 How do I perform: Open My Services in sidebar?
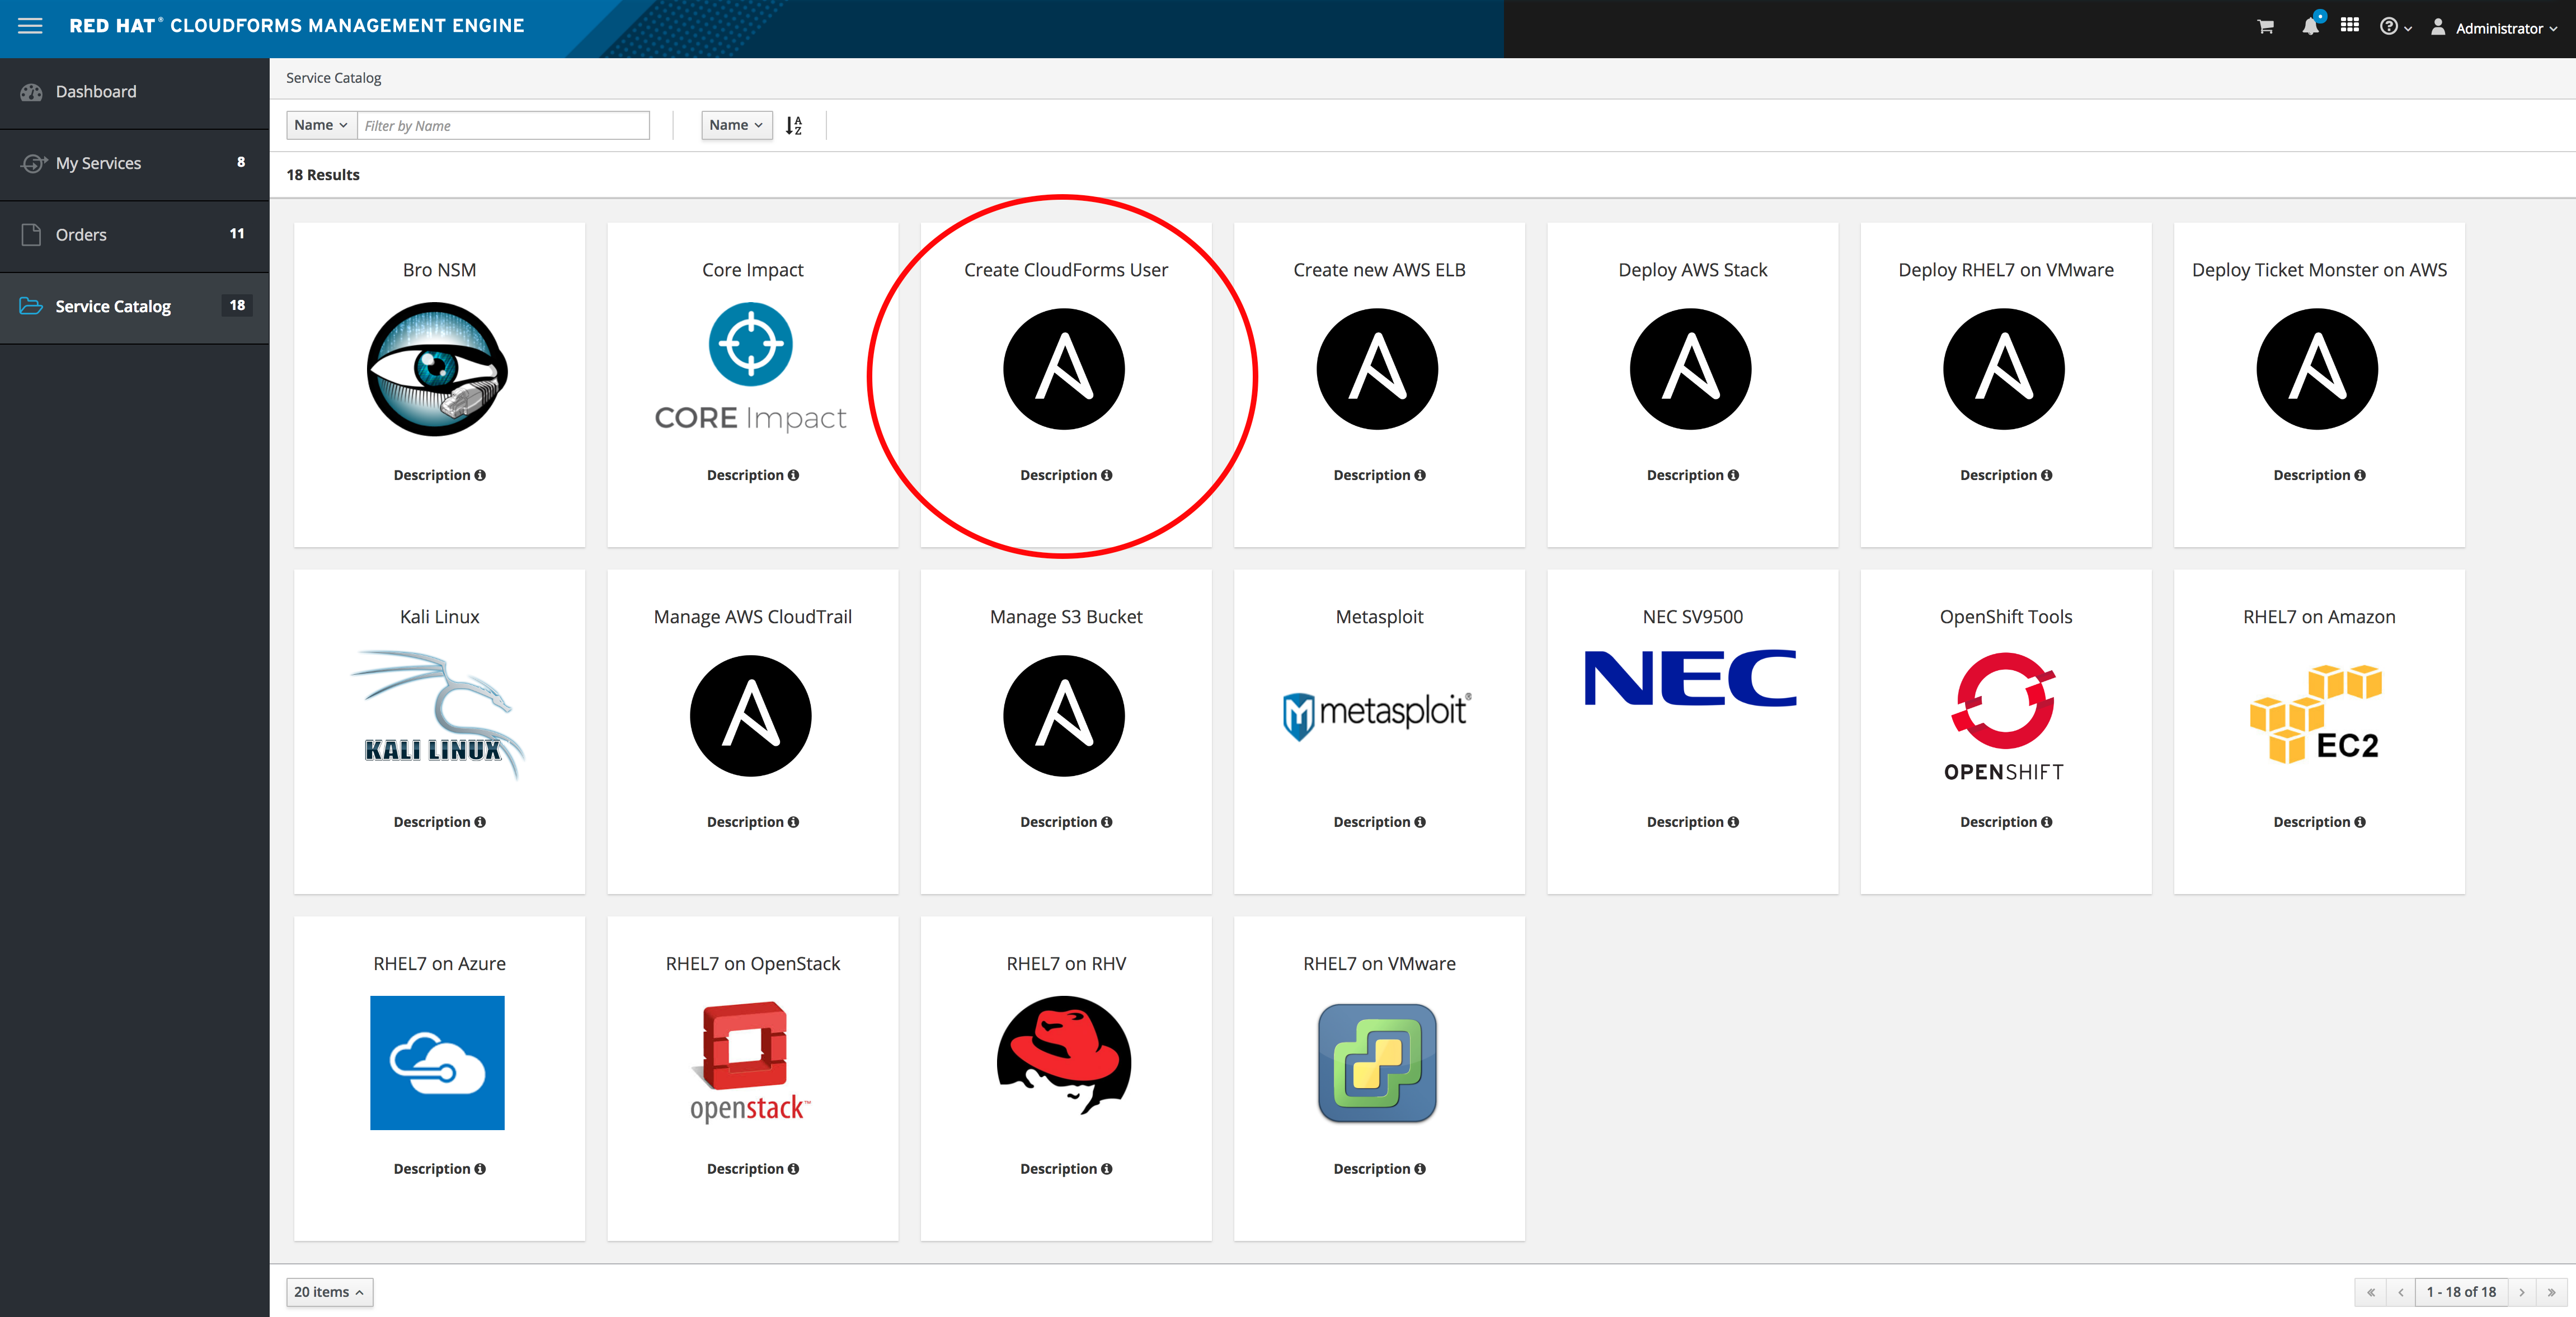(134, 163)
